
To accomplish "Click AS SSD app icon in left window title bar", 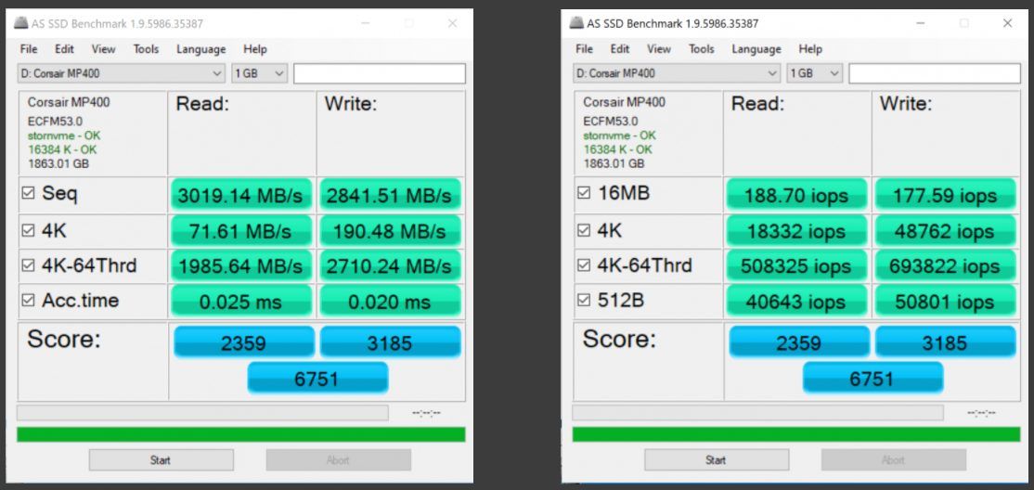I will point(21,24).
